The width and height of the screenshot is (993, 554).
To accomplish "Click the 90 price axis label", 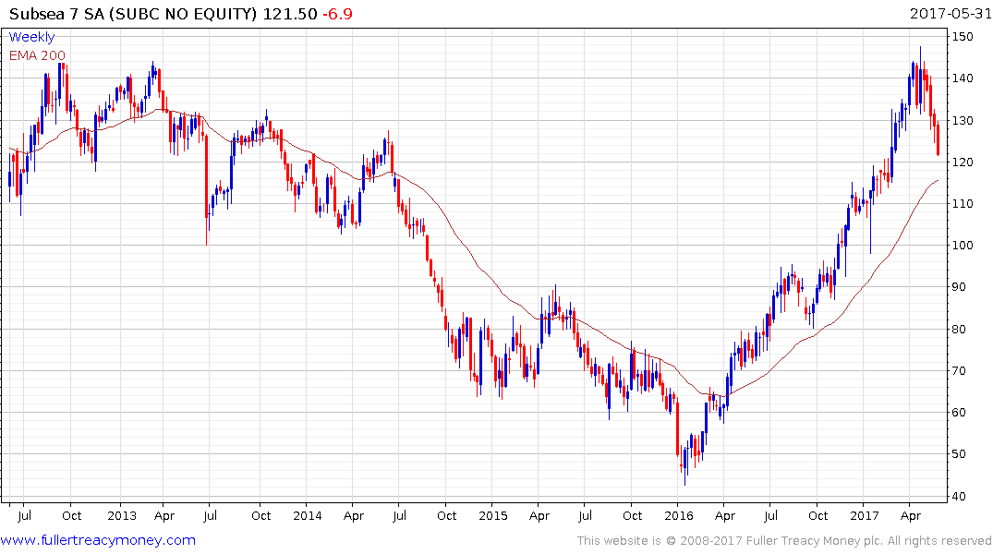I will (959, 287).
